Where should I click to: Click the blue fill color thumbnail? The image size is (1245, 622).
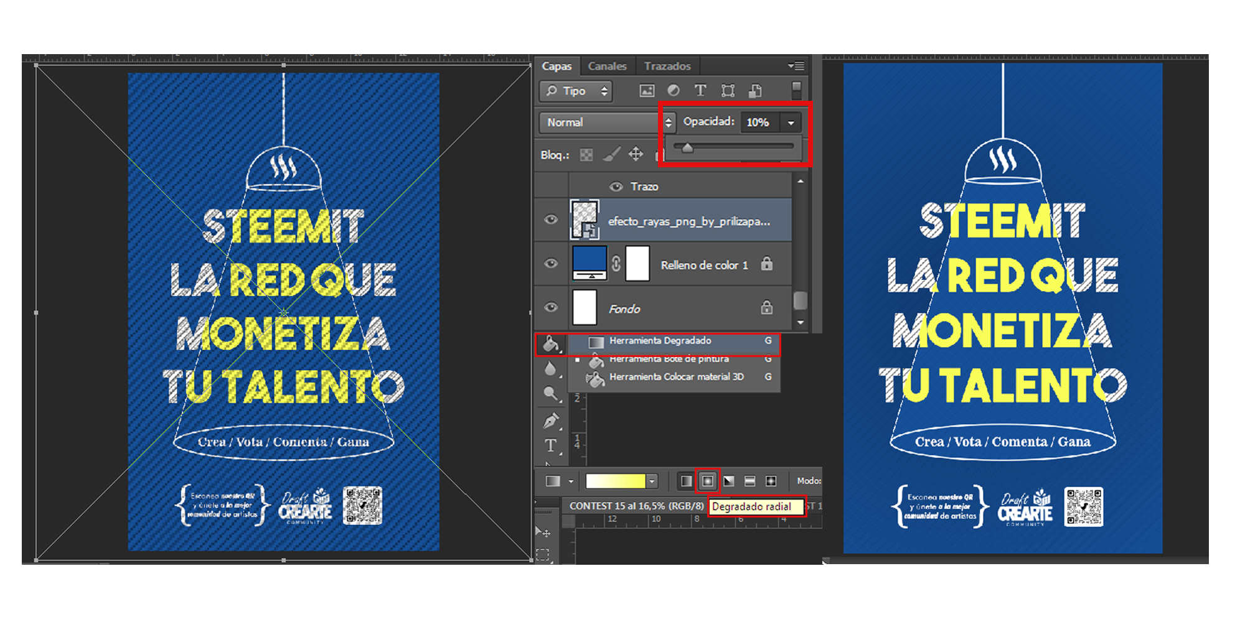tap(589, 264)
